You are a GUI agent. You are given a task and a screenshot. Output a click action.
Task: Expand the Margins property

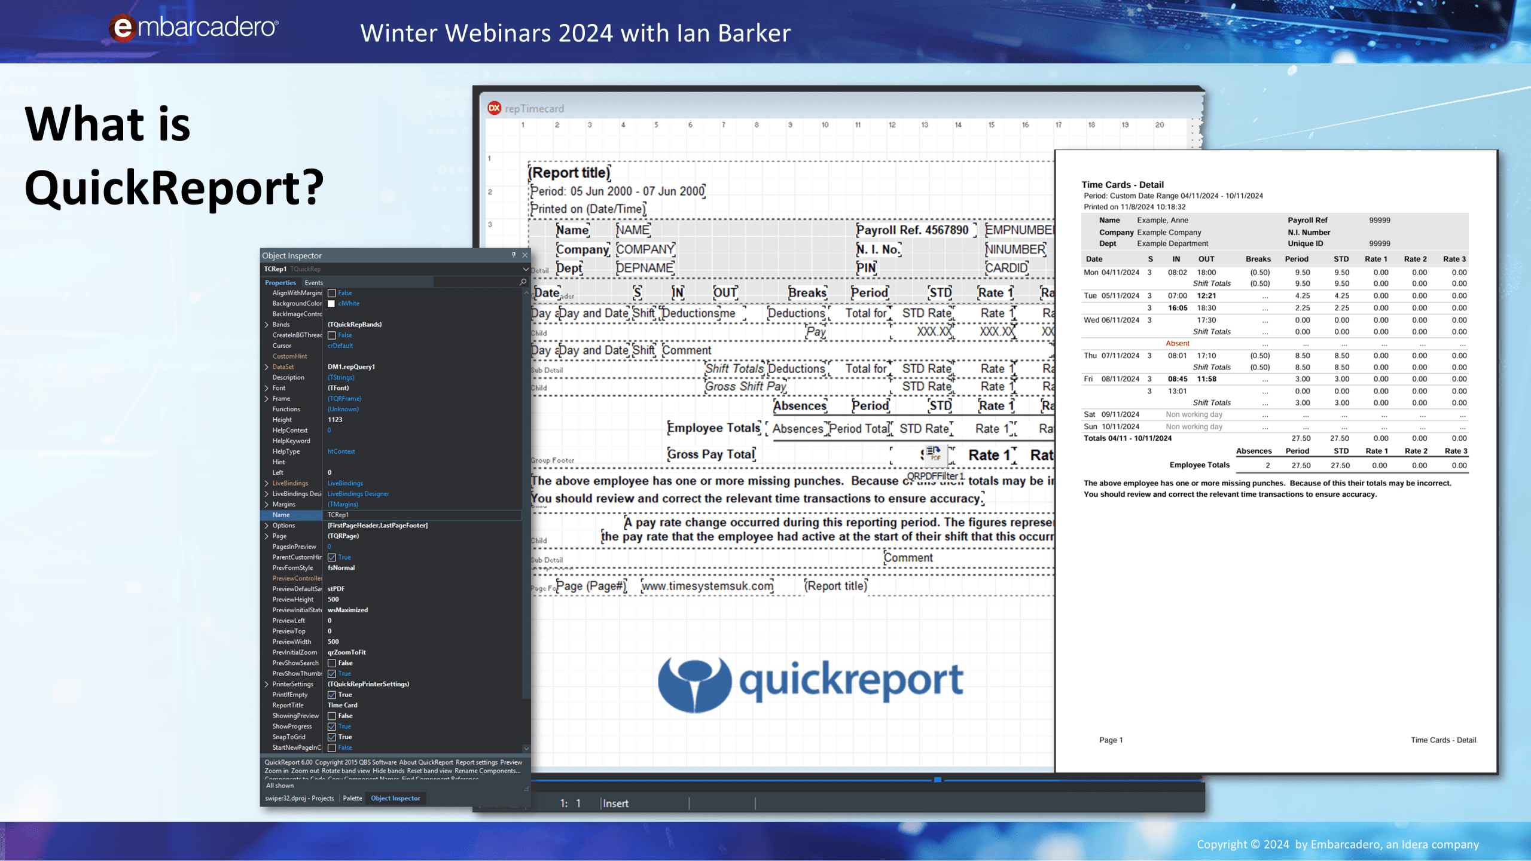pyautogui.click(x=267, y=505)
